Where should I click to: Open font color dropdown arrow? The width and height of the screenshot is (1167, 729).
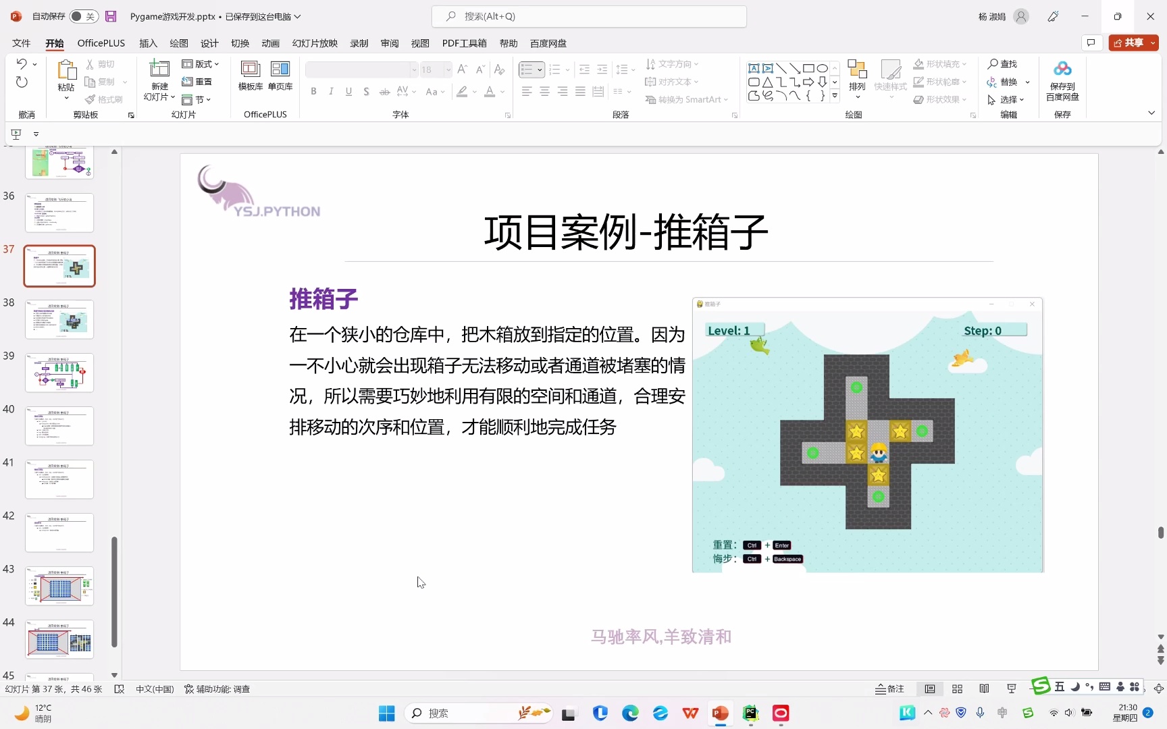(x=502, y=92)
